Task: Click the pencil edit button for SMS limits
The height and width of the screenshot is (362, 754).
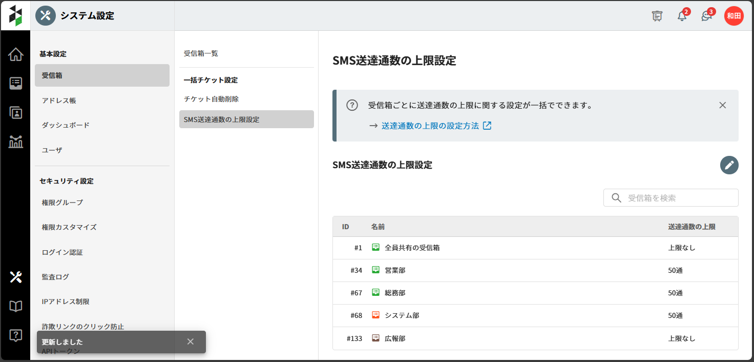Action: [729, 165]
